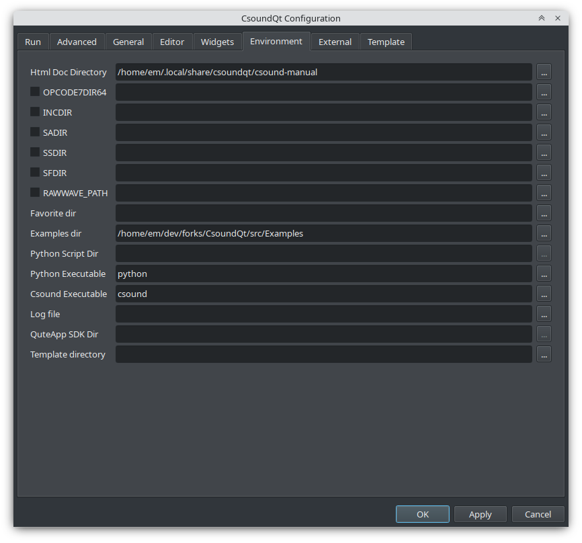This screenshot has height=543, width=582.
Task: Open browse dialog for SADIR
Action: click(544, 132)
